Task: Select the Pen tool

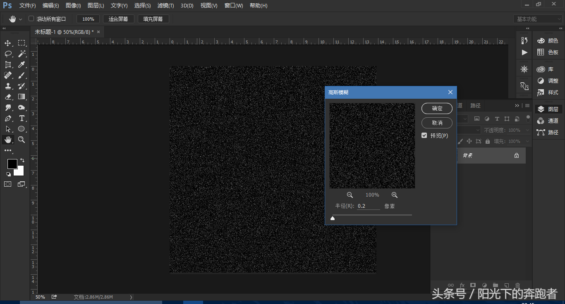Action: [8, 118]
